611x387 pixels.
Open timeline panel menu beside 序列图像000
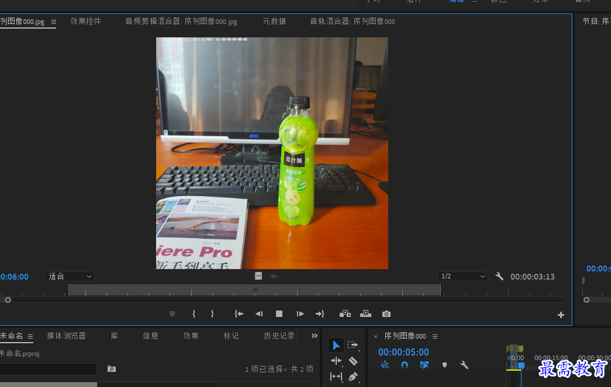435,336
